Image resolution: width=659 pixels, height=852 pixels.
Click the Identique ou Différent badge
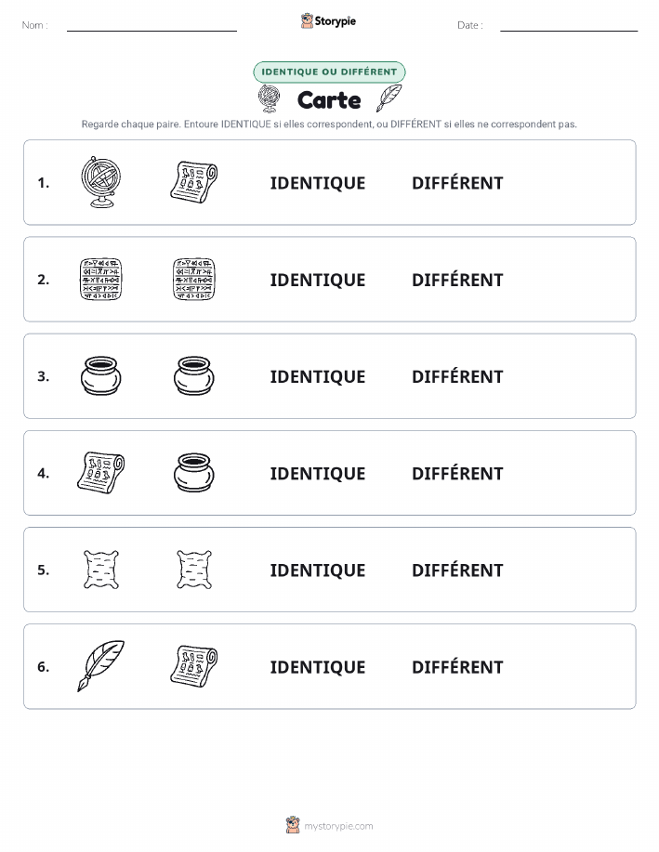[x=329, y=72]
